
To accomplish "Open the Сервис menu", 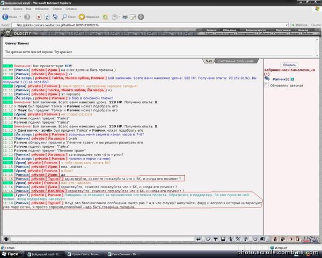I will point(57,9).
